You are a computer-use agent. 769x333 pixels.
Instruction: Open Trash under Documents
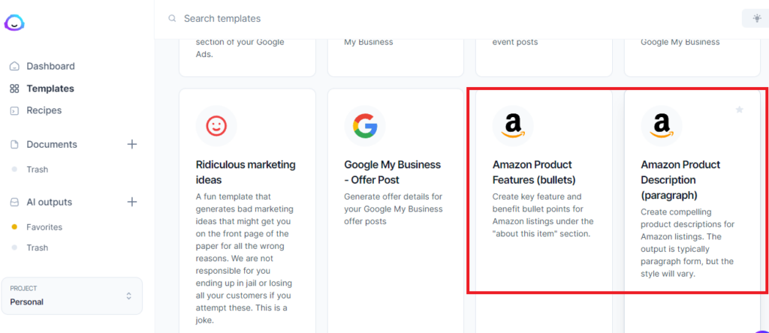38,169
